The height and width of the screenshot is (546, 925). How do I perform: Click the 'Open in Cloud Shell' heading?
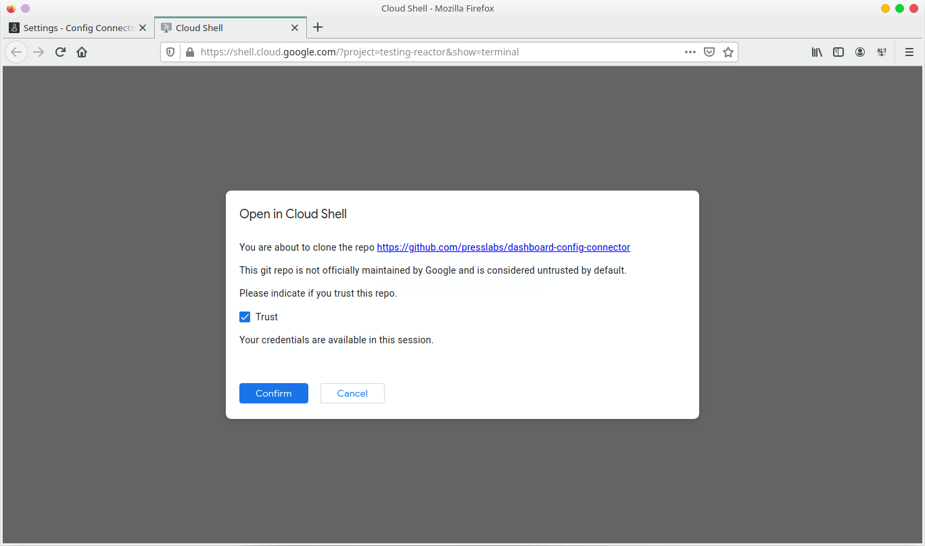(x=293, y=214)
